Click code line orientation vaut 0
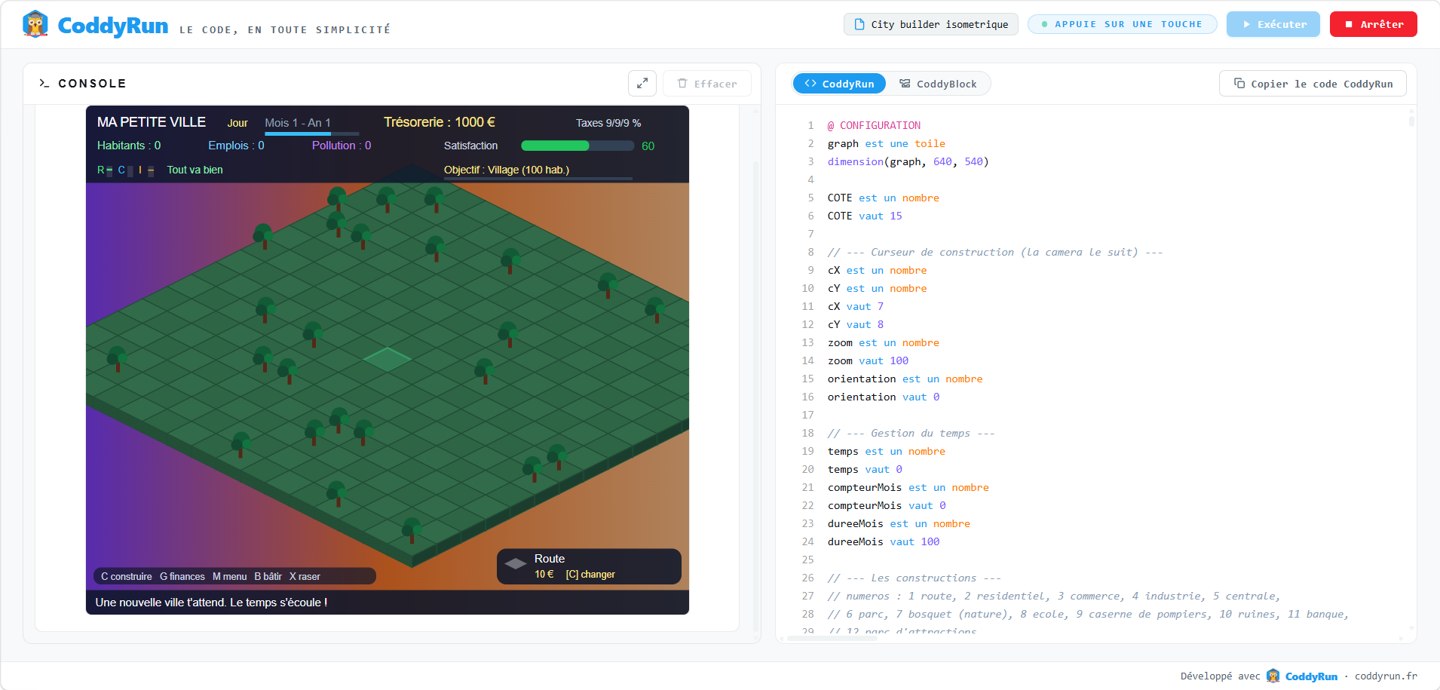 [884, 397]
